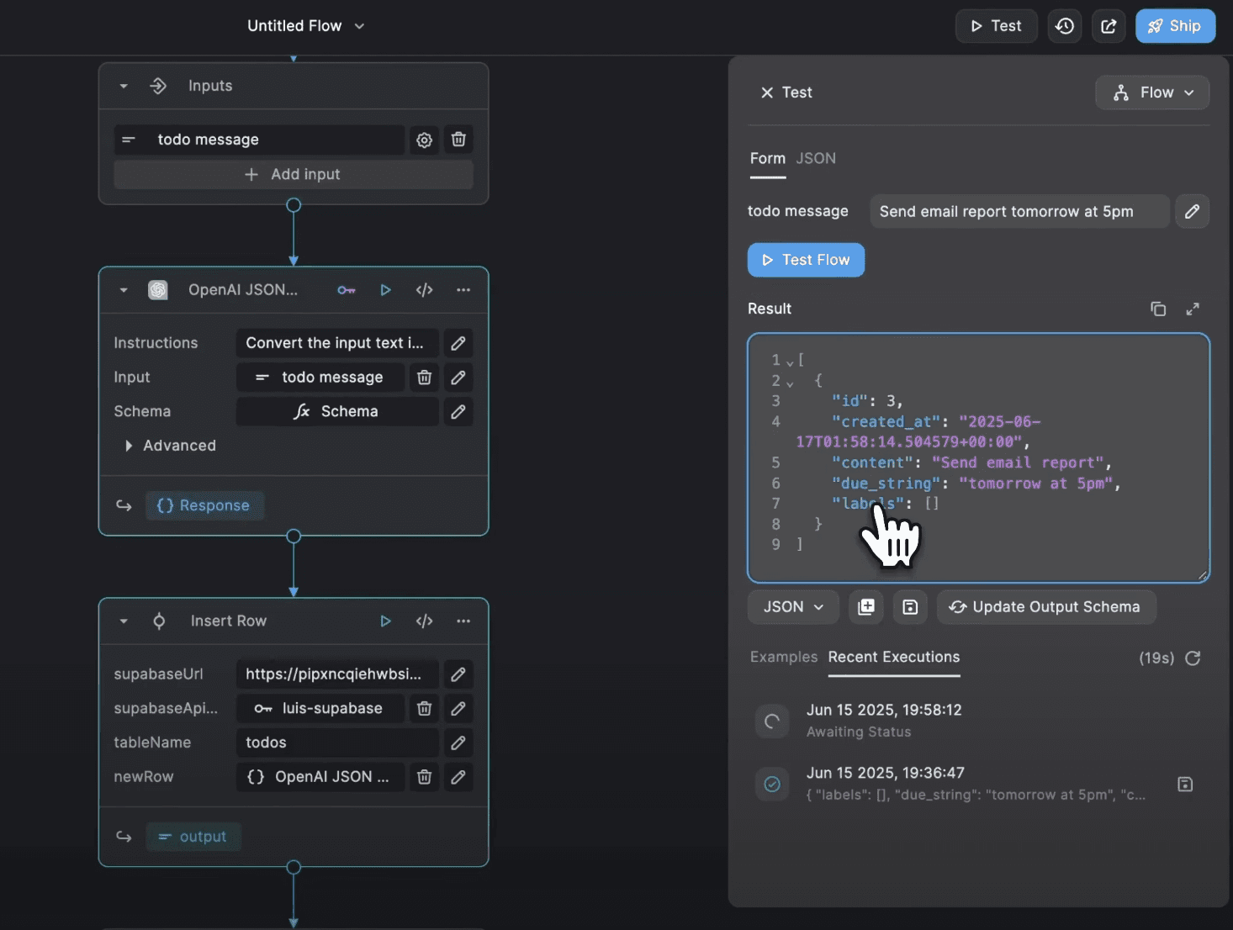1233x930 pixels.
Task: Click the connector node below OpenAI JSON block
Action: coord(294,536)
